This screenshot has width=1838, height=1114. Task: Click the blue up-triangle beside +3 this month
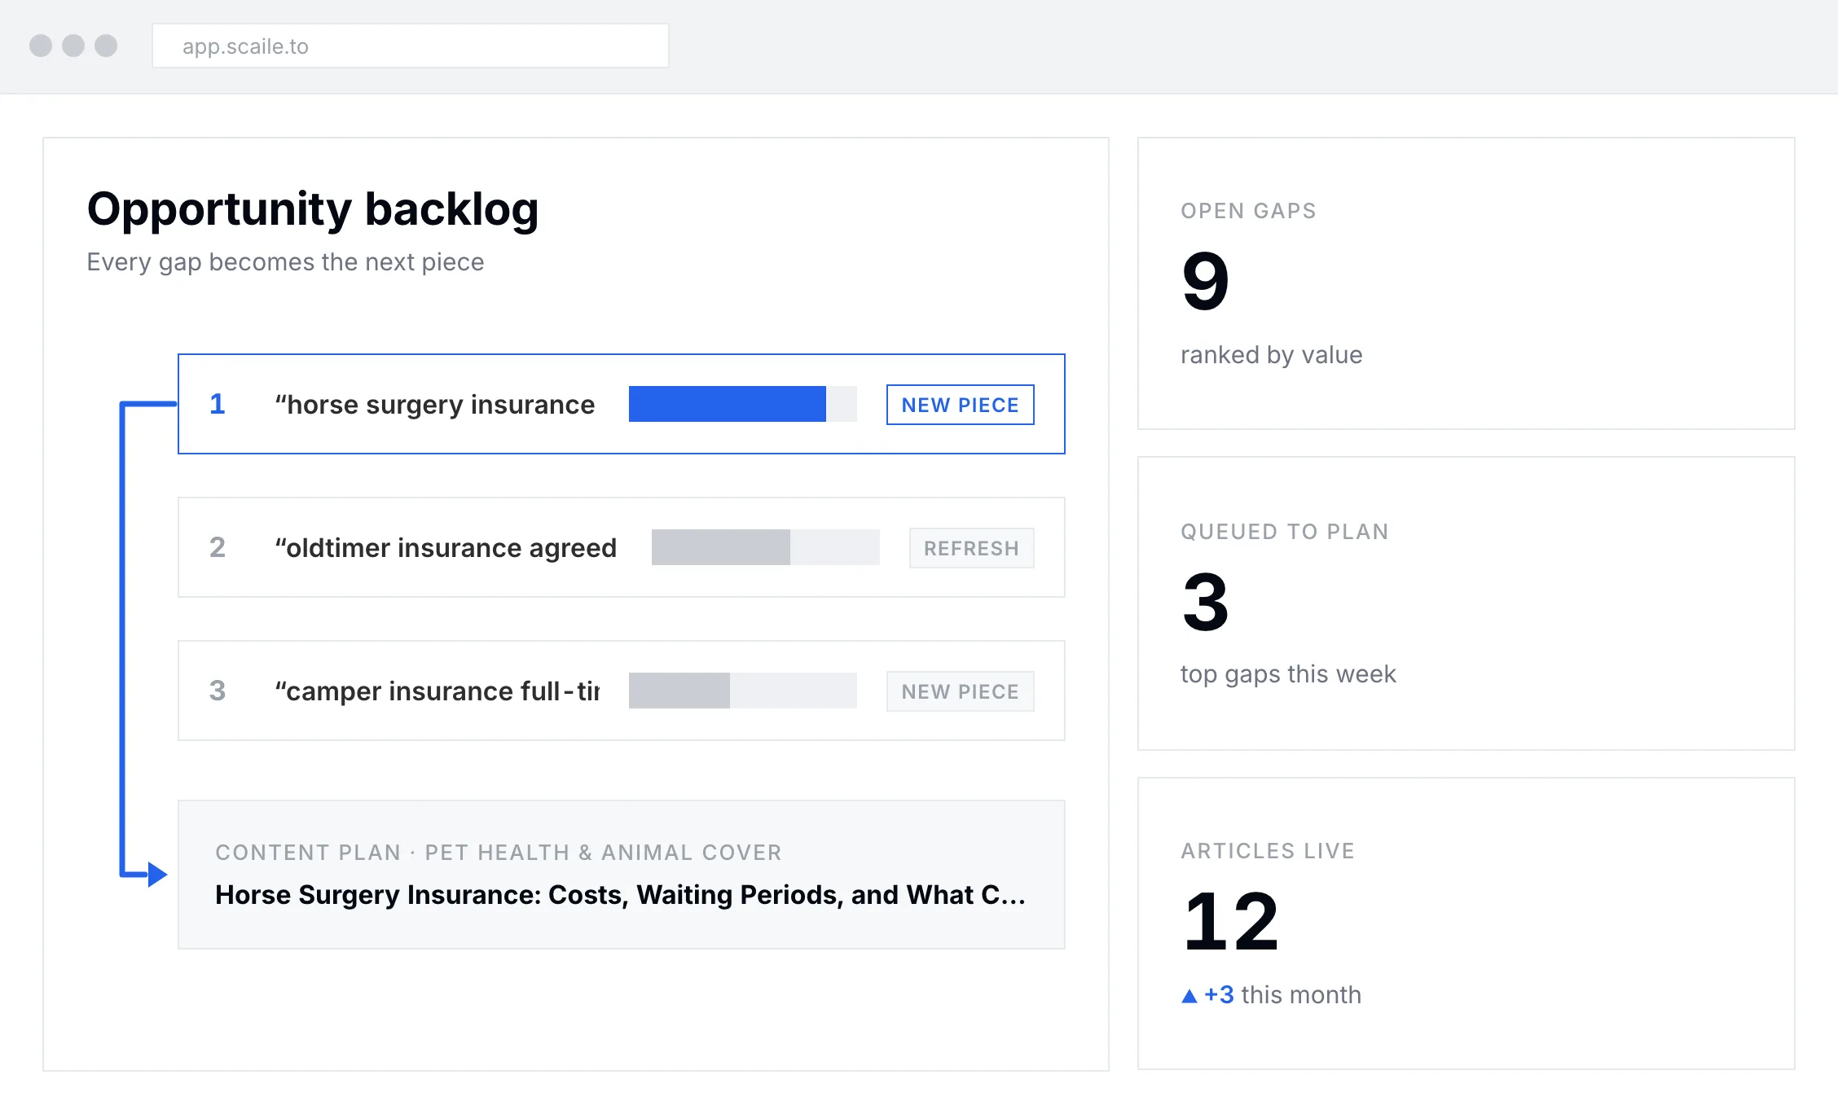[1189, 995]
